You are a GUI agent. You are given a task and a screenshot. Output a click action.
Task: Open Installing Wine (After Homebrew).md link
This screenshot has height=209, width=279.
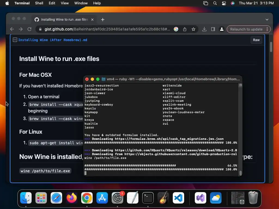[53, 40]
